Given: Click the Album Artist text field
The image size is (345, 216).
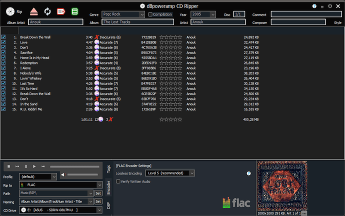Looking at the screenshot, I should 55,22.
